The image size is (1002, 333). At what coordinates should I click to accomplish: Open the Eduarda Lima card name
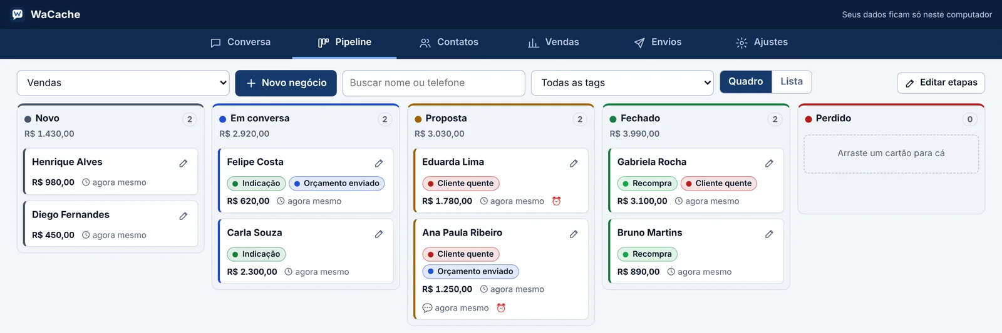[453, 162]
